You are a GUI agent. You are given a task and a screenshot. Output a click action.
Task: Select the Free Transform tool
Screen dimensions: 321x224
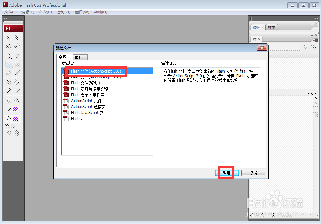(9, 46)
